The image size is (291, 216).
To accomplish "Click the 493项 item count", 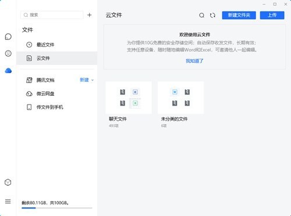I will [x=113, y=126].
